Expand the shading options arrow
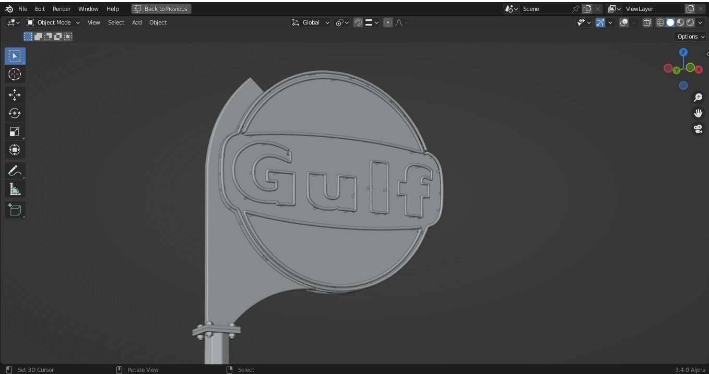Viewport: 709px width, 374px height. (x=700, y=22)
